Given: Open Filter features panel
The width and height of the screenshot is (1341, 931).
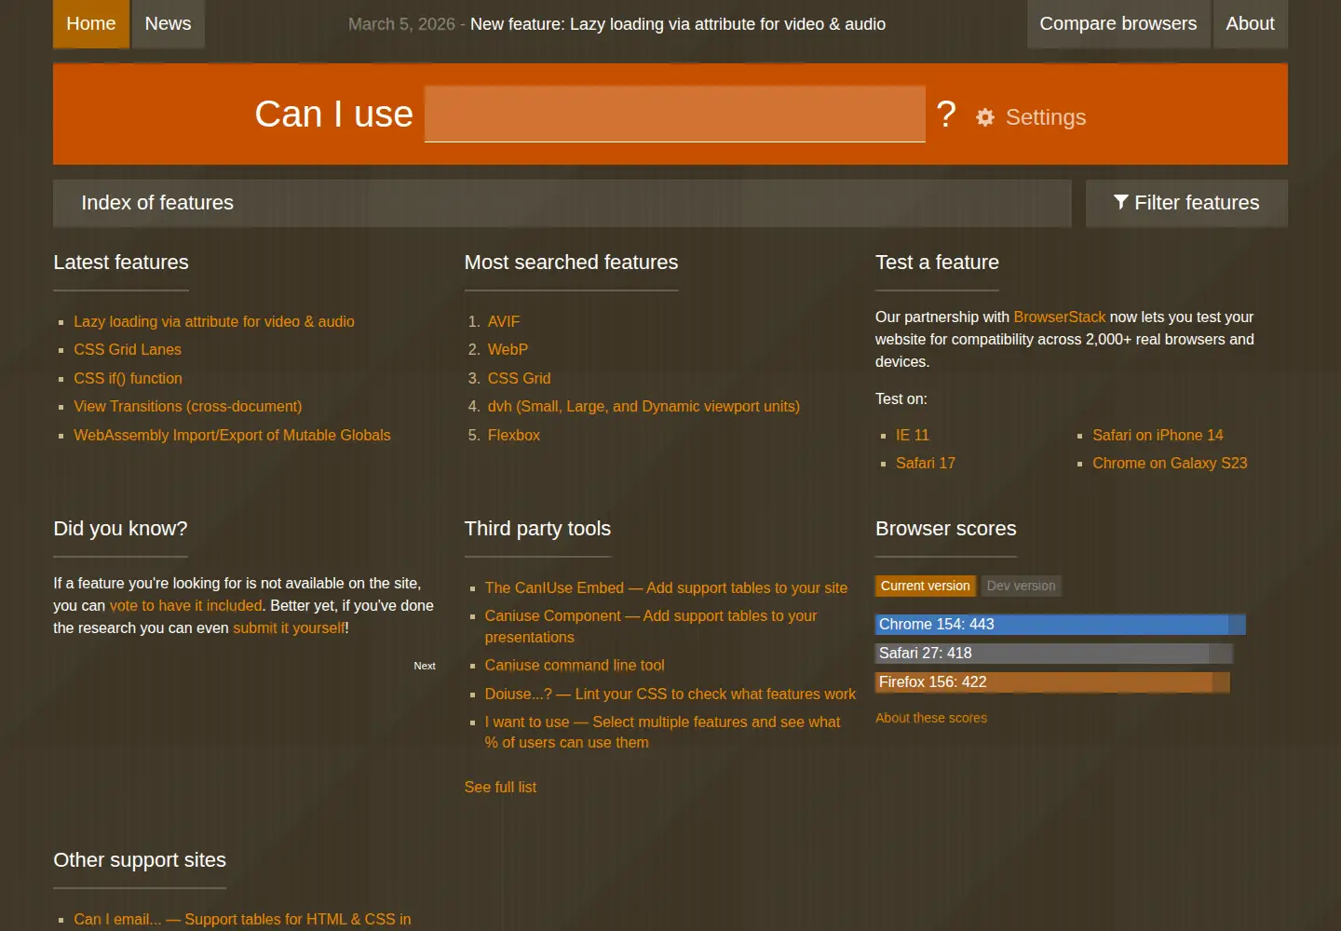Looking at the screenshot, I should [1186, 203].
